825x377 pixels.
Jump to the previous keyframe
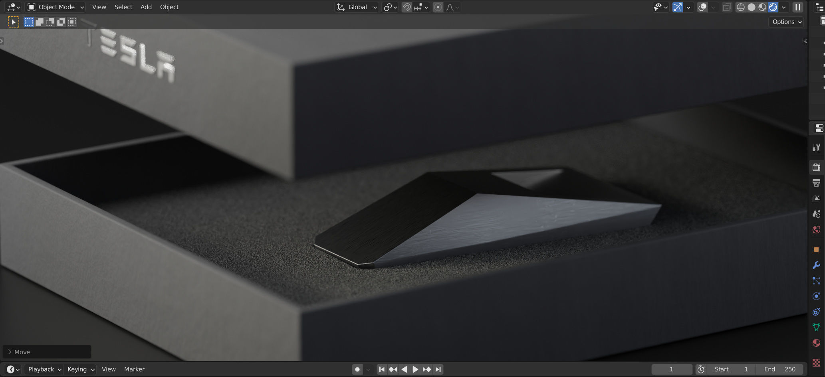coord(393,369)
